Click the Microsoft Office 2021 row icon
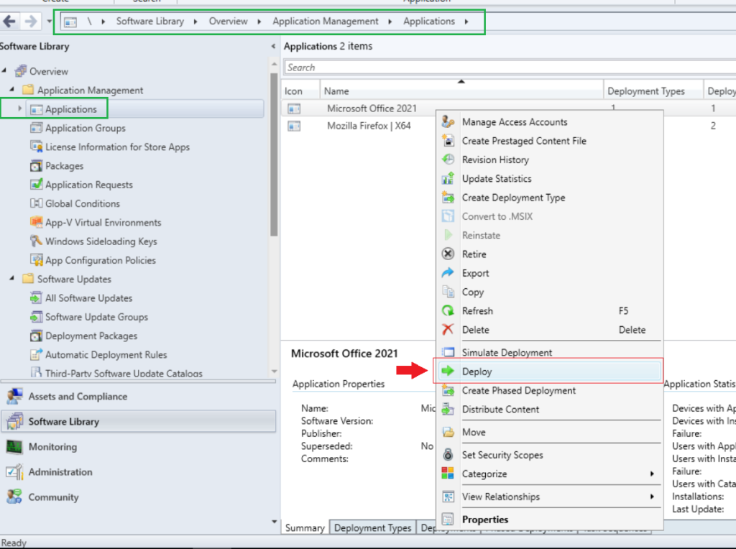Screen dimensions: 736x549 pyautogui.click(x=294, y=109)
